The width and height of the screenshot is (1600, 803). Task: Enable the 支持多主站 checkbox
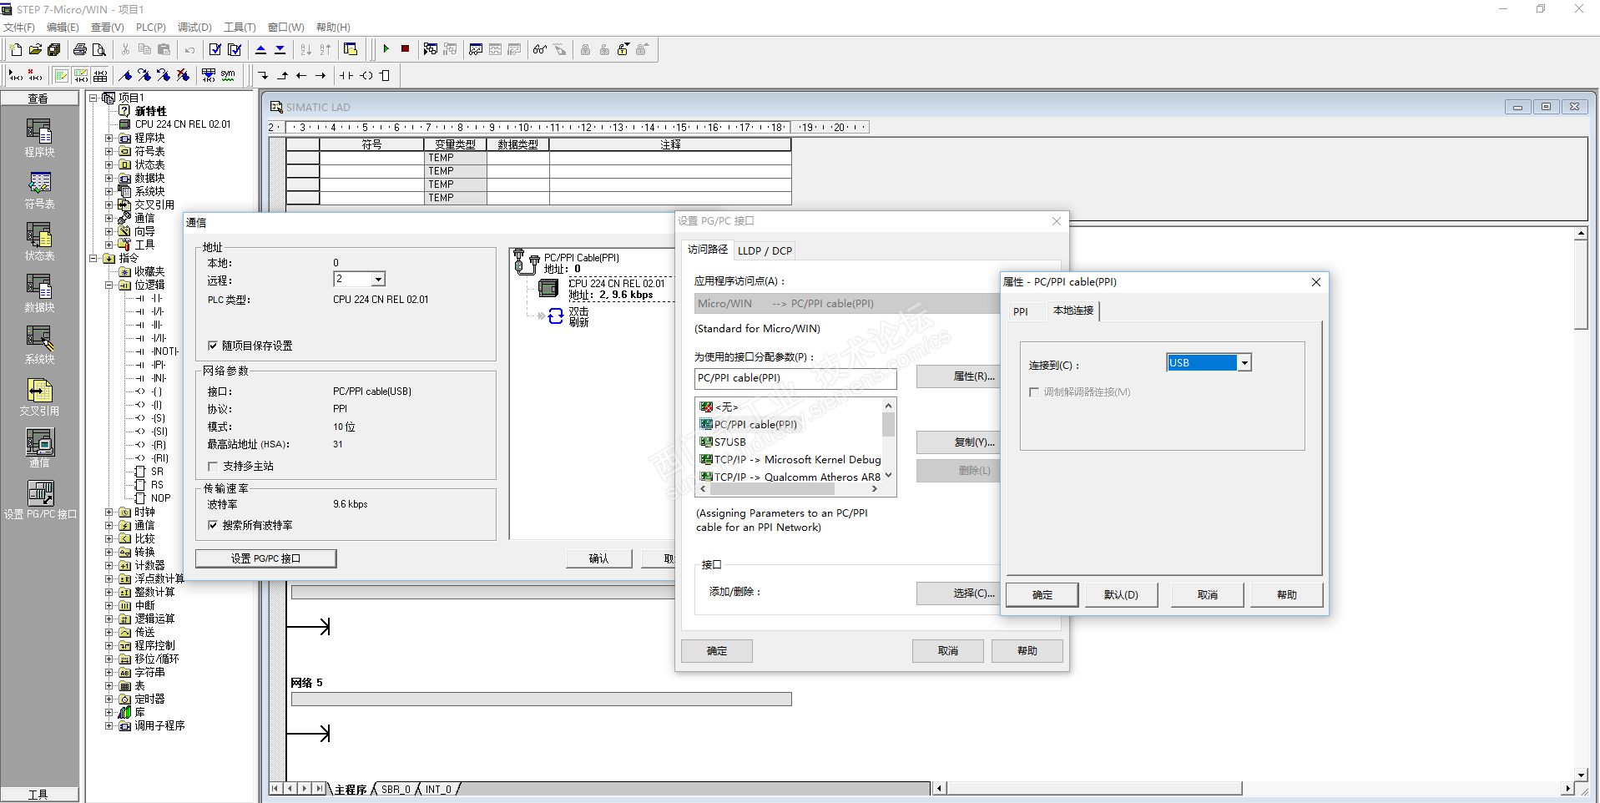click(213, 467)
